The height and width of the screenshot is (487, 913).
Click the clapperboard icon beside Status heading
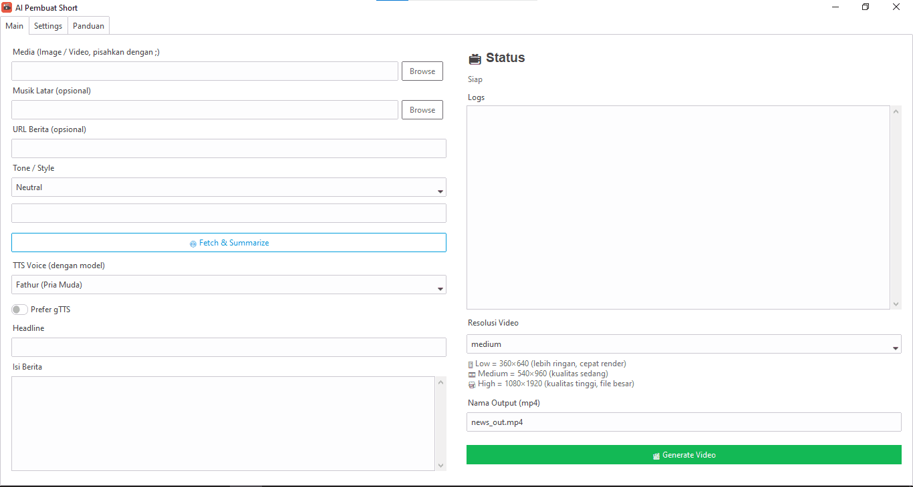click(x=475, y=58)
